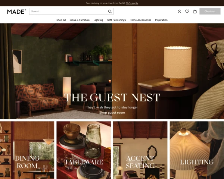Open the Lighting navigation menu

(98, 20)
